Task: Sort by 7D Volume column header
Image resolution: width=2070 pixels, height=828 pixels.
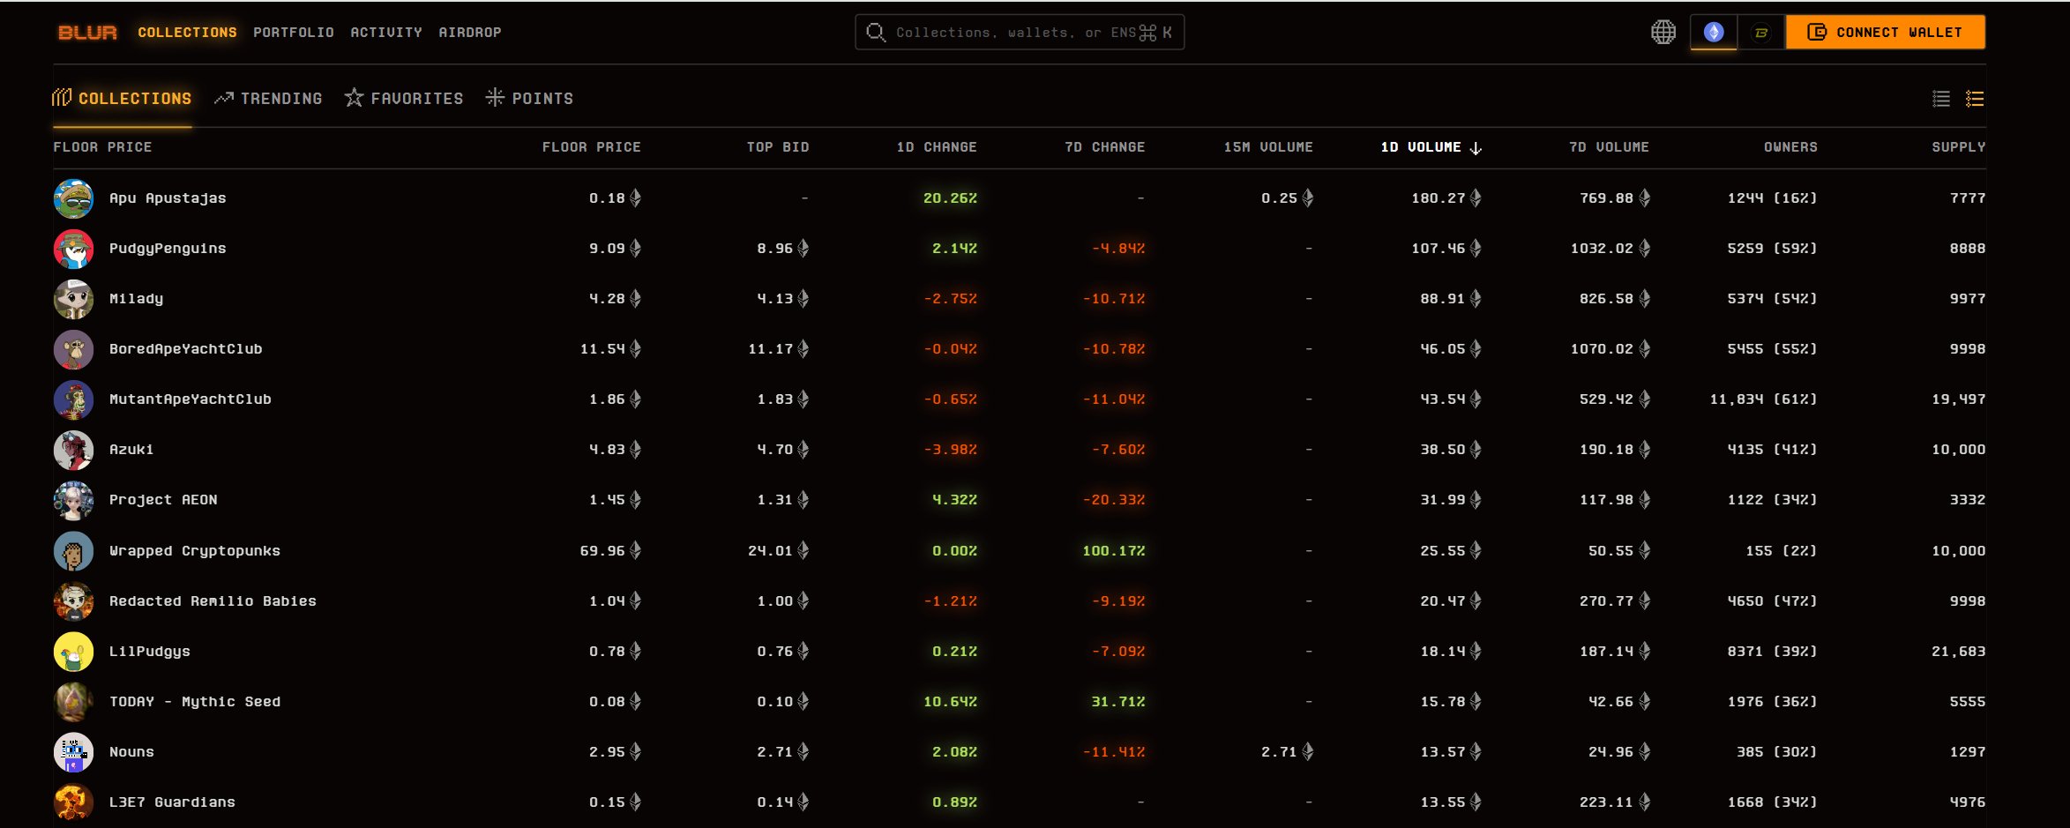Action: point(1609,147)
